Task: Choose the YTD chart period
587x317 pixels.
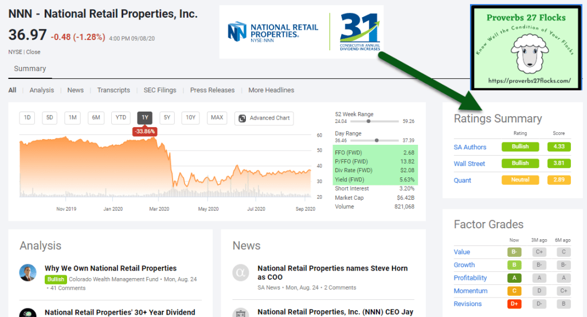Action: [120, 118]
